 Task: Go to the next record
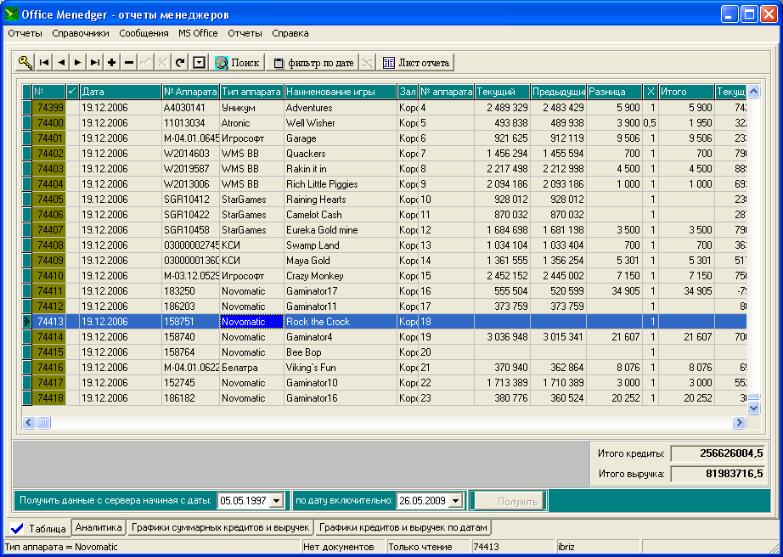78,62
